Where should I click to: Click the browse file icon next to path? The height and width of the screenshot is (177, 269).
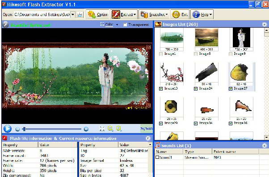(x=80, y=15)
